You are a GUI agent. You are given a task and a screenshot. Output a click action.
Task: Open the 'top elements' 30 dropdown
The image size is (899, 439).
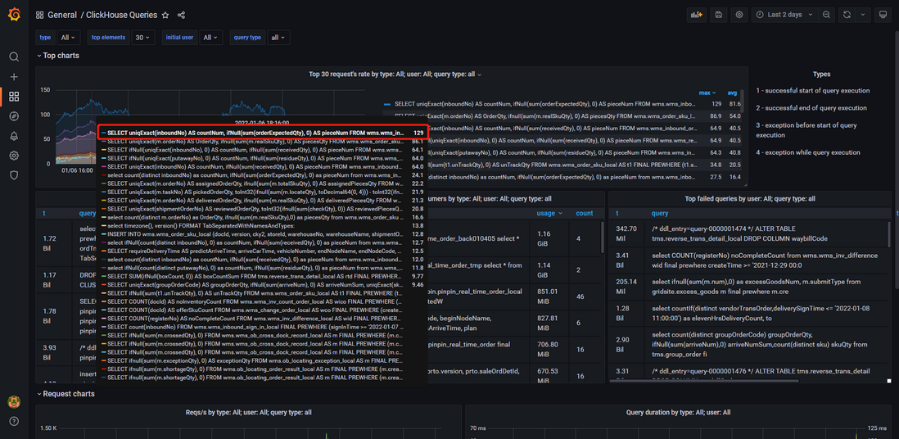pyautogui.click(x=142, y=38)
